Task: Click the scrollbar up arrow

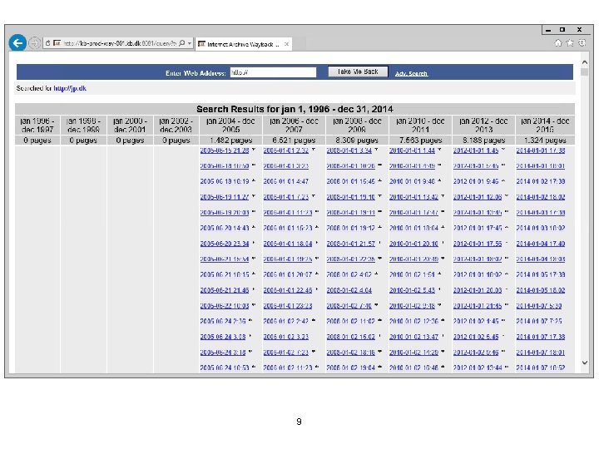Action: [585, 62]
